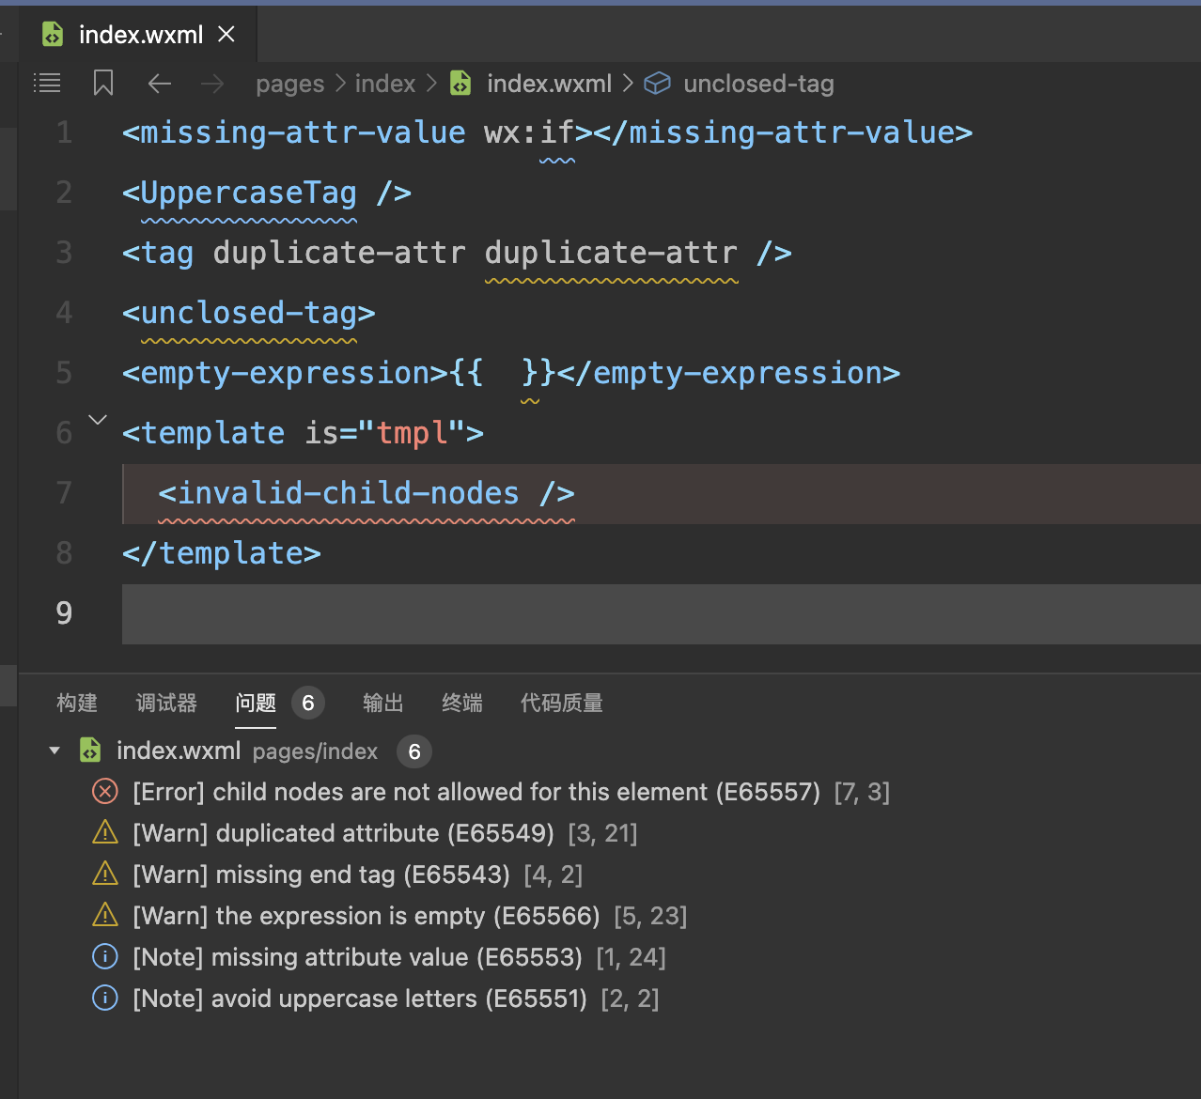
Task: Open the outline list icon in toolbar
Action: point(47,84)
